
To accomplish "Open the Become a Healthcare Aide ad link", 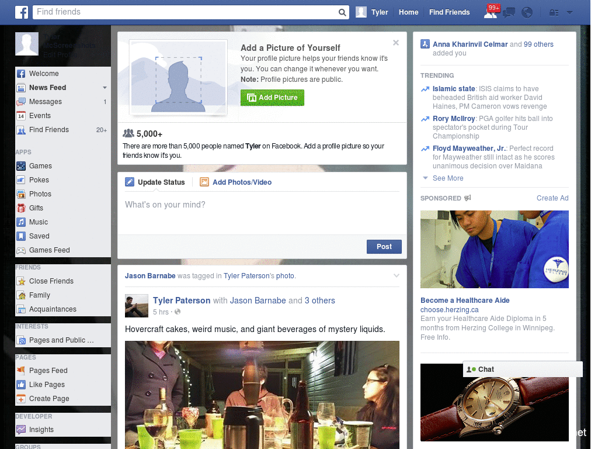I will point(465,301).
